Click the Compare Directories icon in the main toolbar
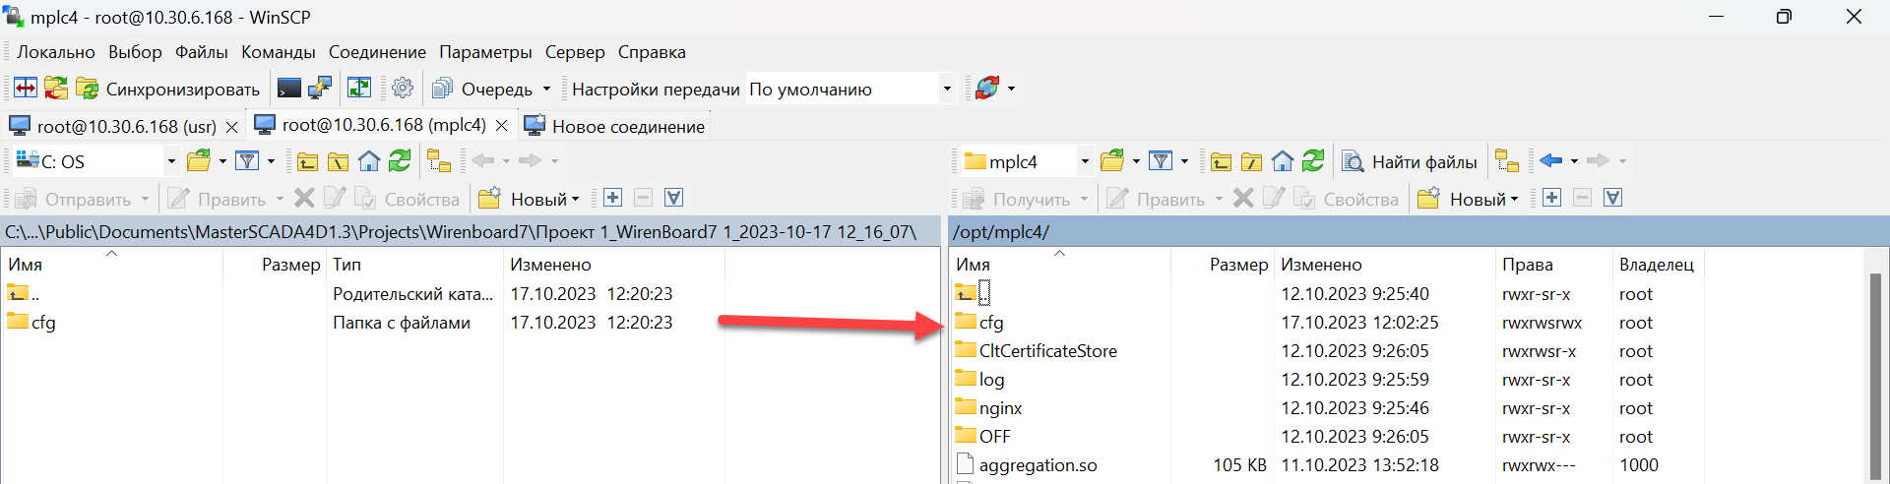 (26, 89)
